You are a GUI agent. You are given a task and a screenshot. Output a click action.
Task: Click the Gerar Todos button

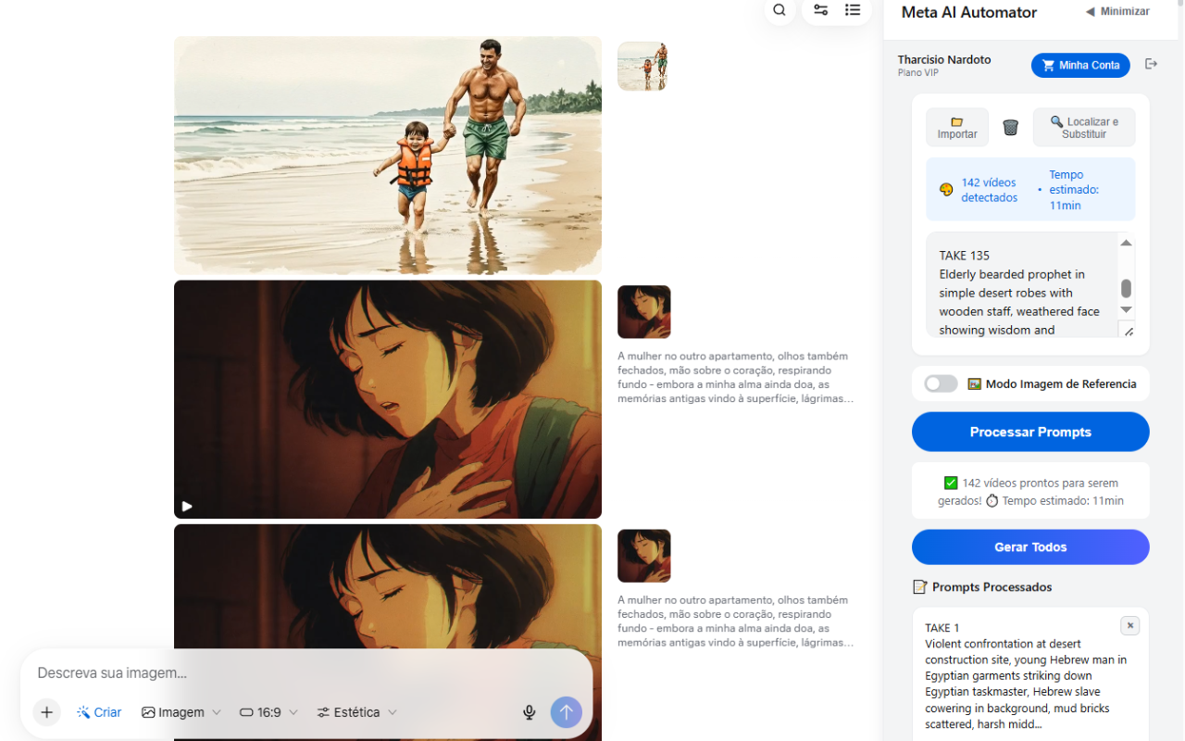(x=1029, y=546)
